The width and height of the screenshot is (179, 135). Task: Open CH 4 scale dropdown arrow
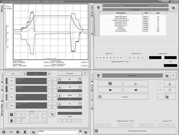tap(80, 104)
